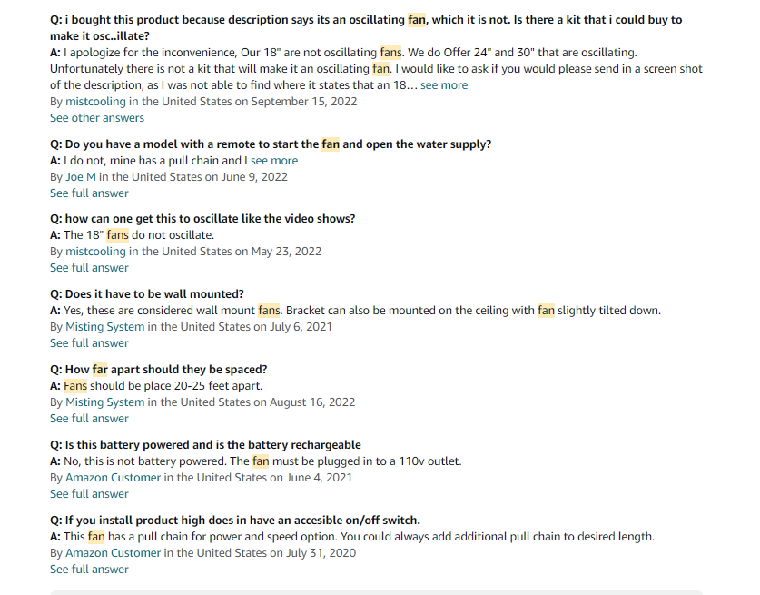Expand 'see more' in remote model answer

(x=274, y=161)
